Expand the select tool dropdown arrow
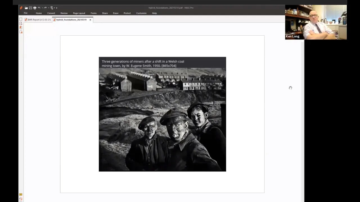 [54, 8]
